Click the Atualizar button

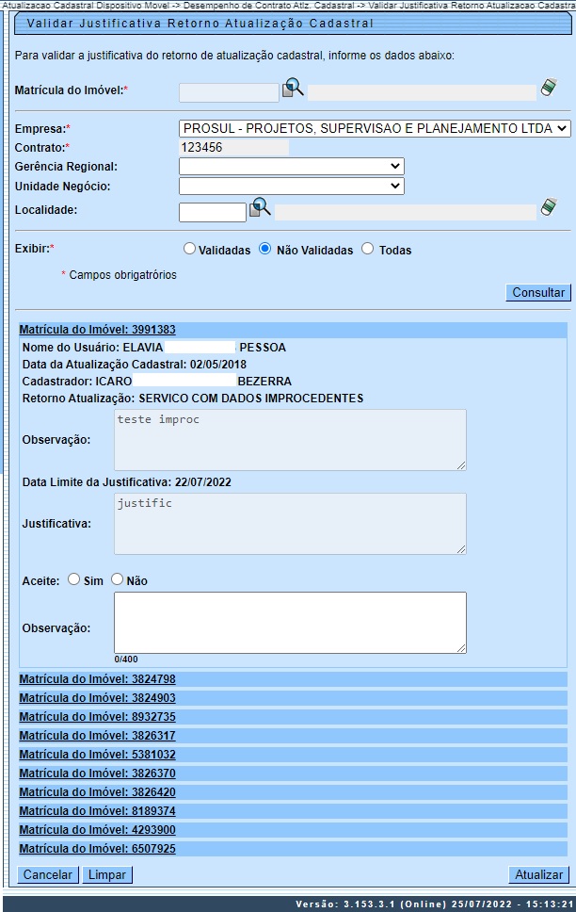(538, 875)
